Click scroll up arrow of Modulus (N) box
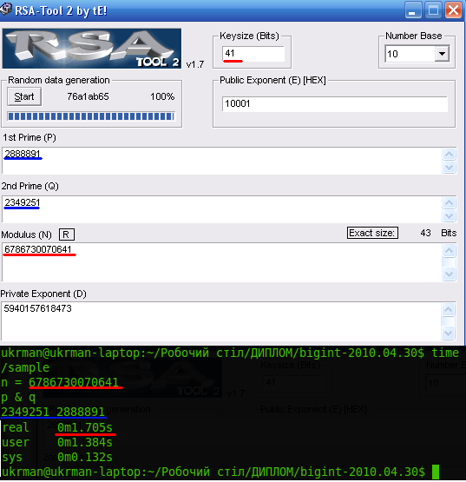 pyautogui.click(x=450, y=250)
